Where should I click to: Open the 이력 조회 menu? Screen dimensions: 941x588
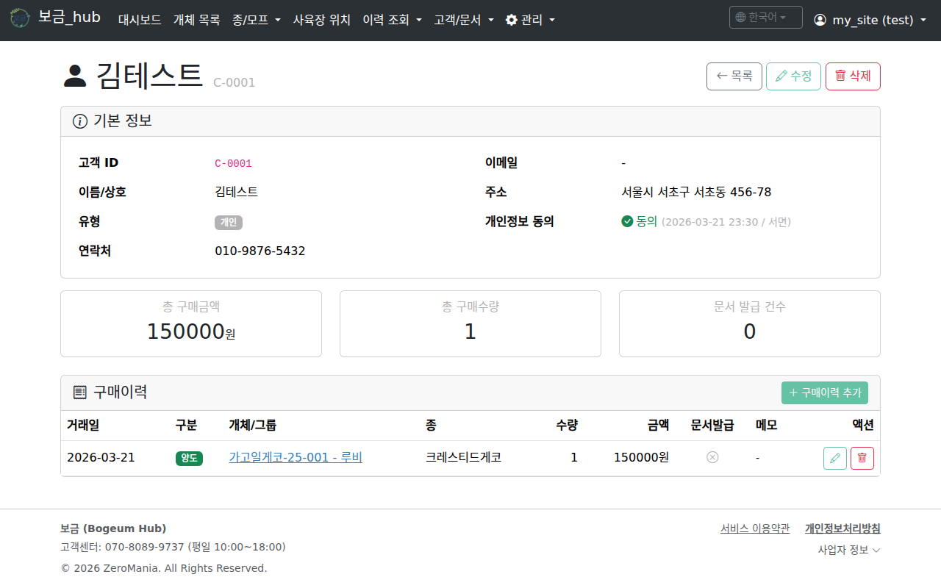[x=392, y=20]
